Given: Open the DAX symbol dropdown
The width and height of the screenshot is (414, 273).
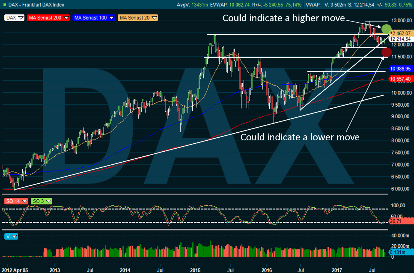Looking at the screenshot, I should pos(14,18).
